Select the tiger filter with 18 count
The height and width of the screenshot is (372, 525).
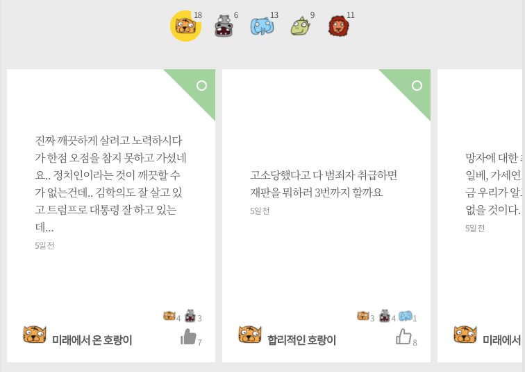(x=185, y=26)
